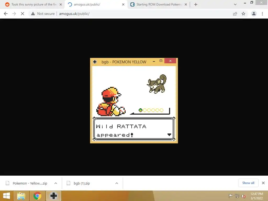Close the downloads bar

(x=263, y=183)
